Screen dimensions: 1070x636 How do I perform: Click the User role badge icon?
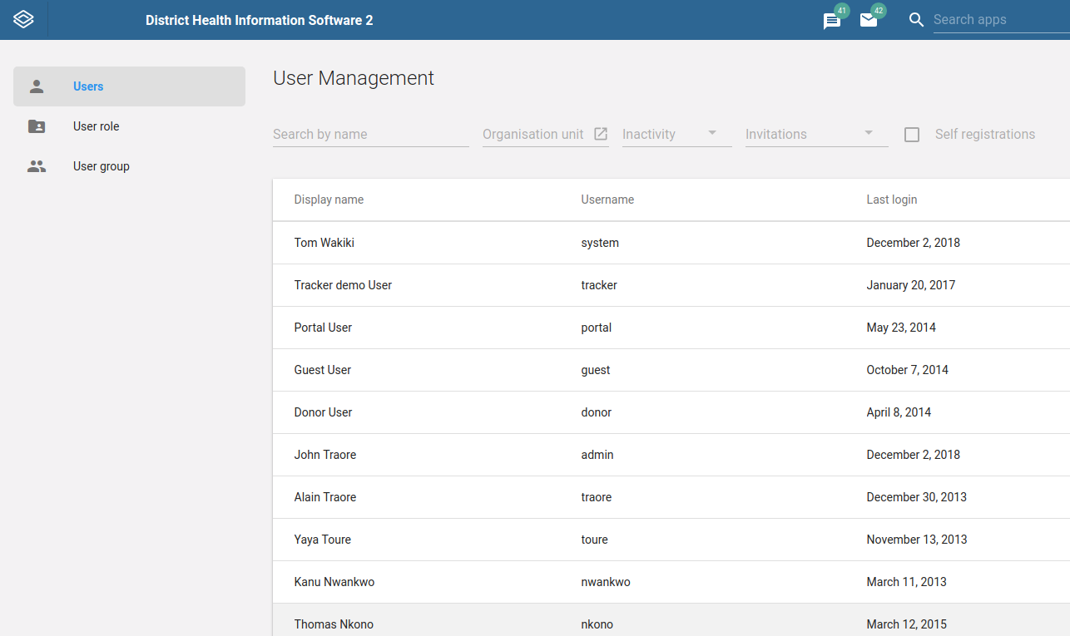pos(37,126)
